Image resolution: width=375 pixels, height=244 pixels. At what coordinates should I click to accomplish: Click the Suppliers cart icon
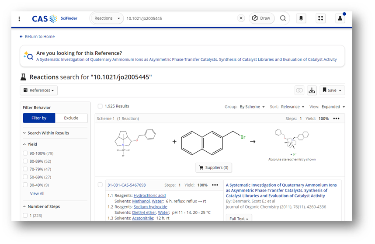[201, 167]
